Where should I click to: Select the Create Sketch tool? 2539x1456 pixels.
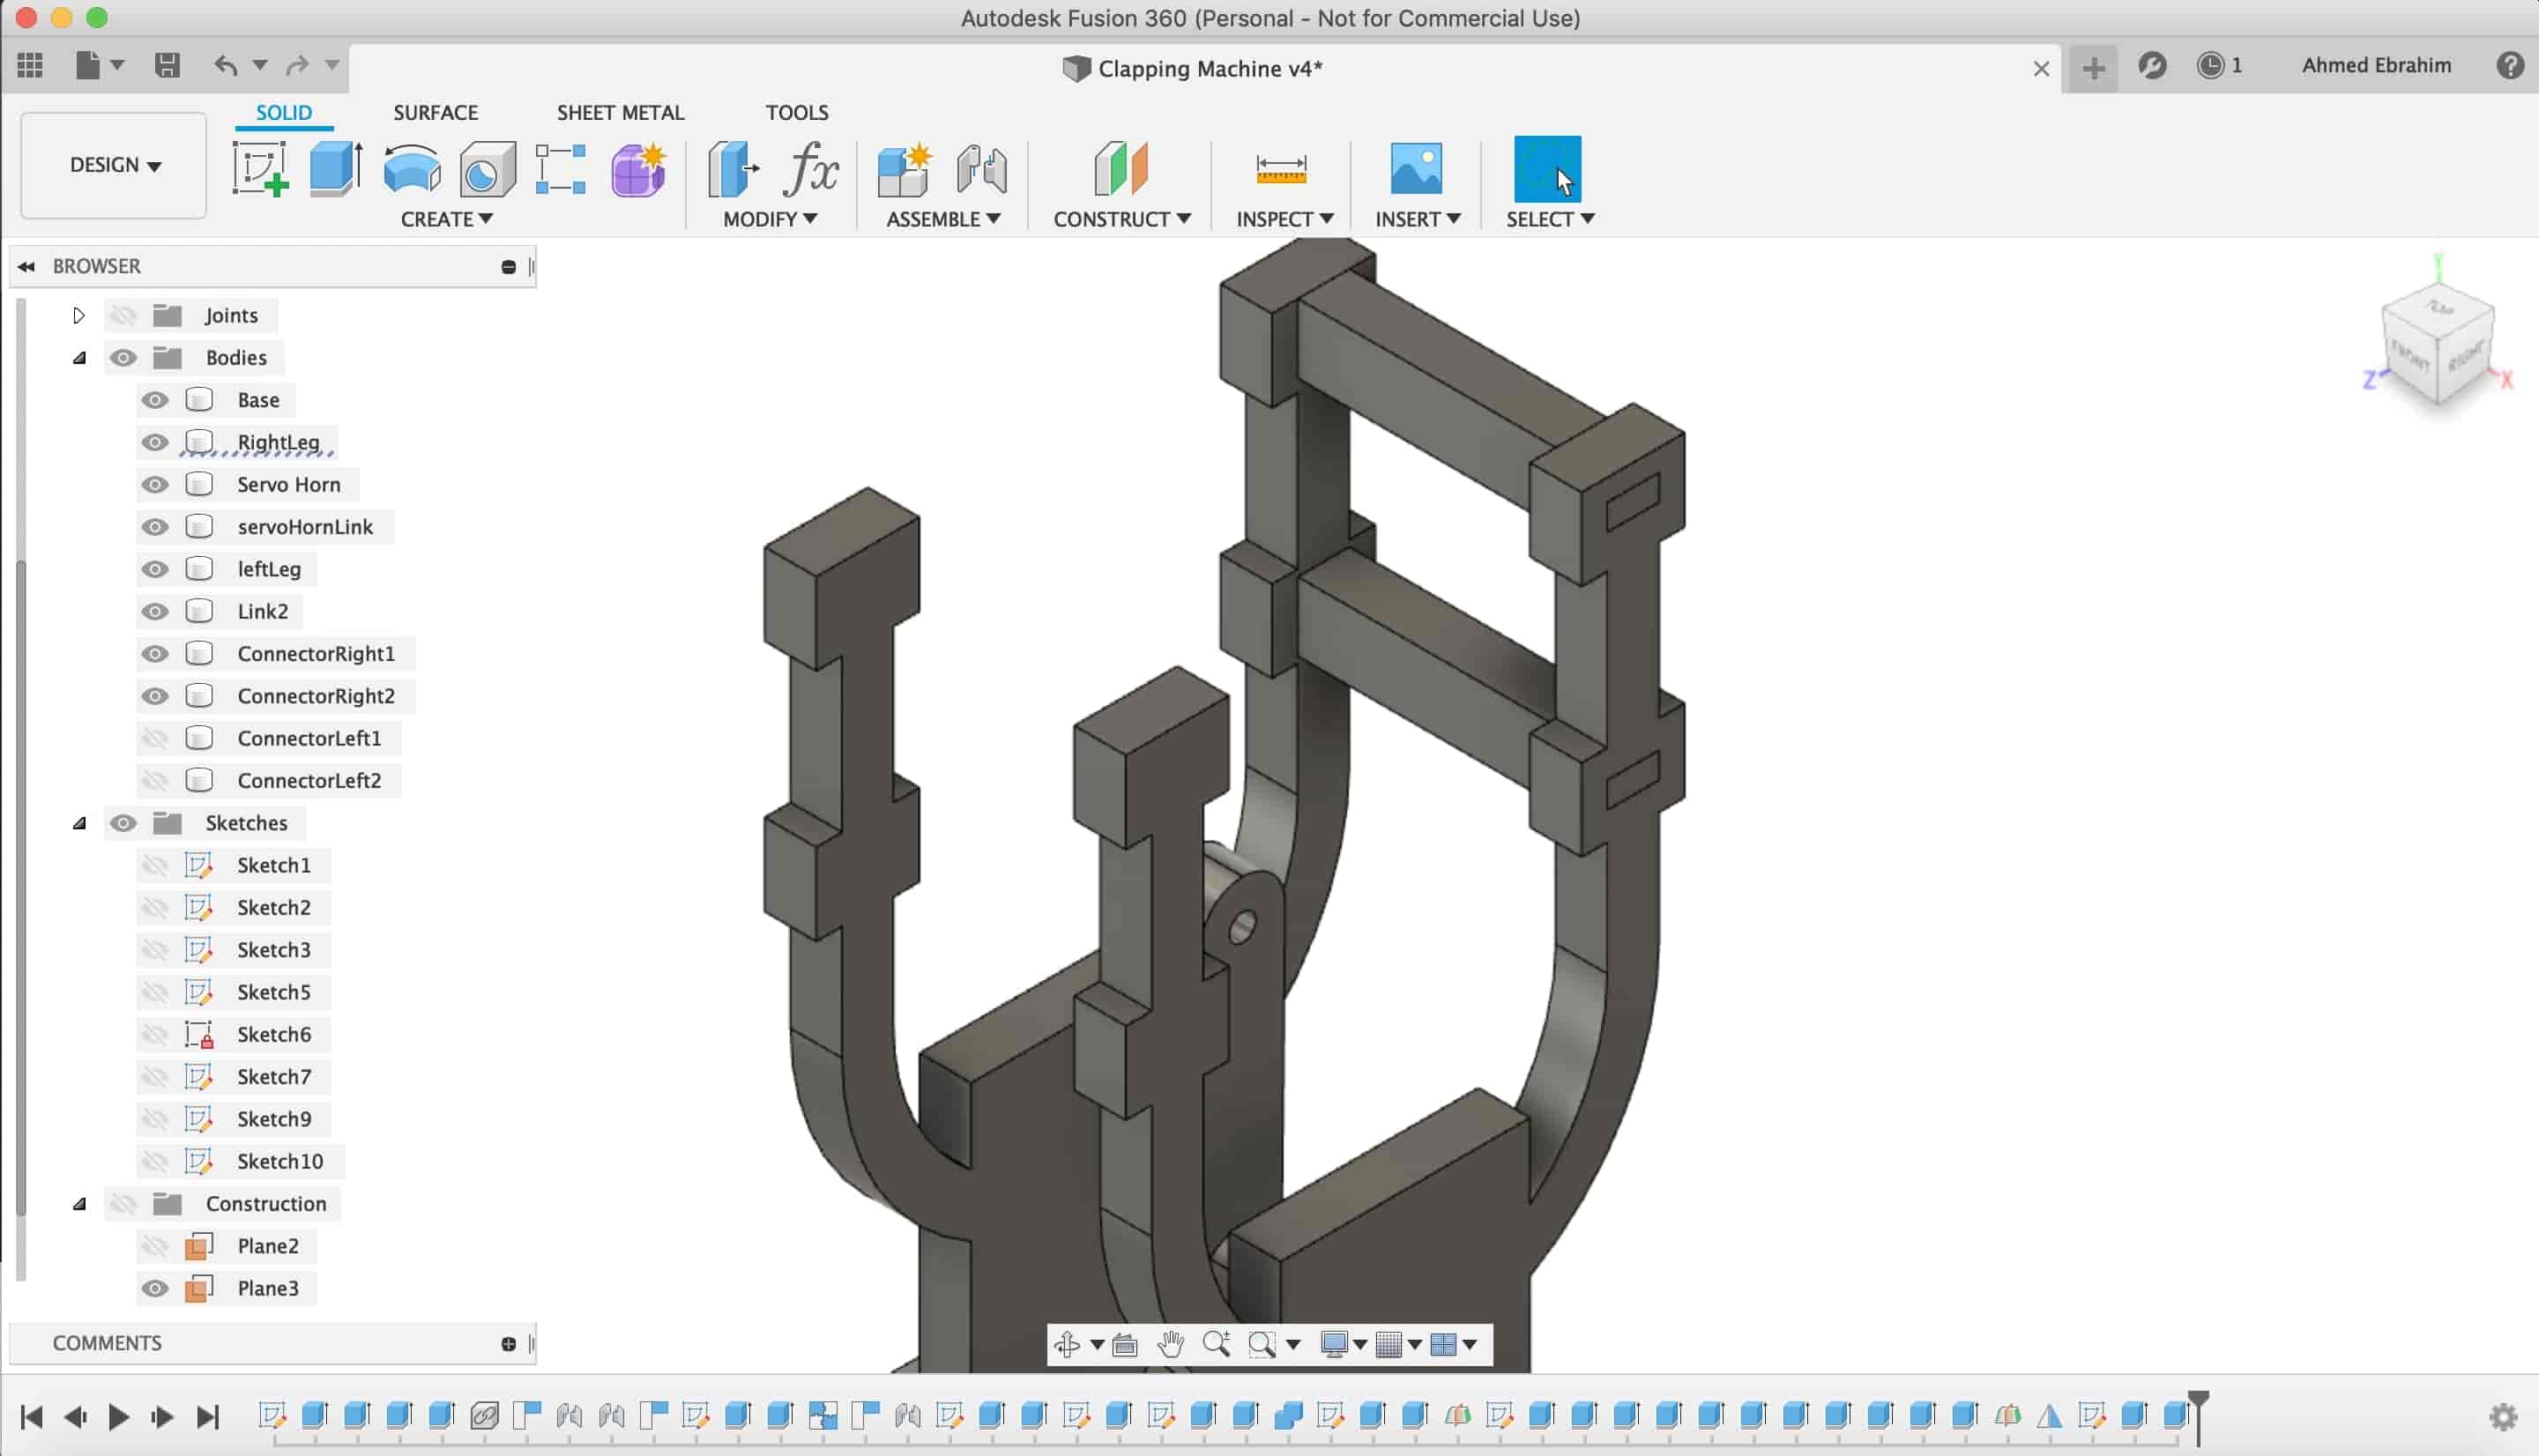coord(260,168)
